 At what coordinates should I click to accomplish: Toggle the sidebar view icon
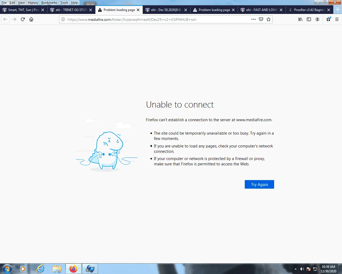pyautogui.click(x=309, y=19)
